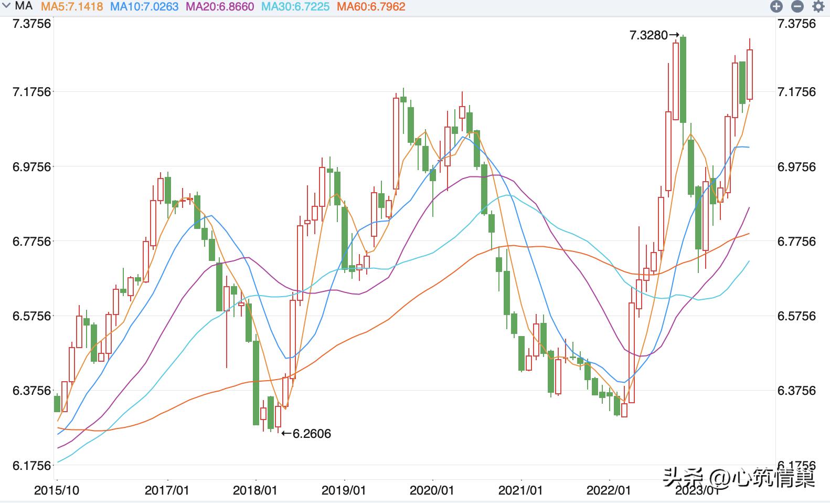This screenshot has width=830, height=503.
Task: Click right axis 6.3756 price label
Action: [x=797, y=391]
